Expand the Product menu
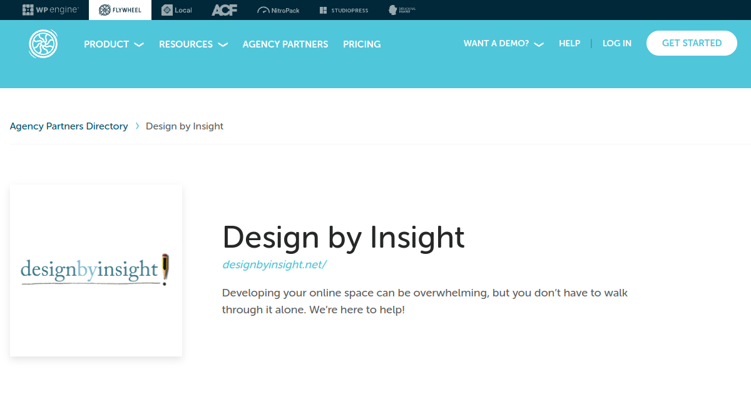 [114, 44]
